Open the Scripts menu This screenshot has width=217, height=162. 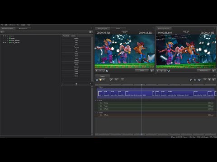tap(23, 25)
